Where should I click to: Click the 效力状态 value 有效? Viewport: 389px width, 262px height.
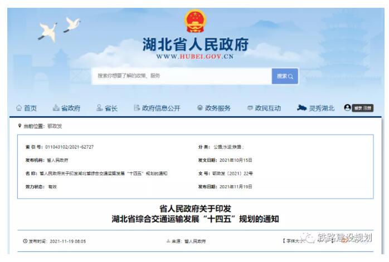point(52,187)
